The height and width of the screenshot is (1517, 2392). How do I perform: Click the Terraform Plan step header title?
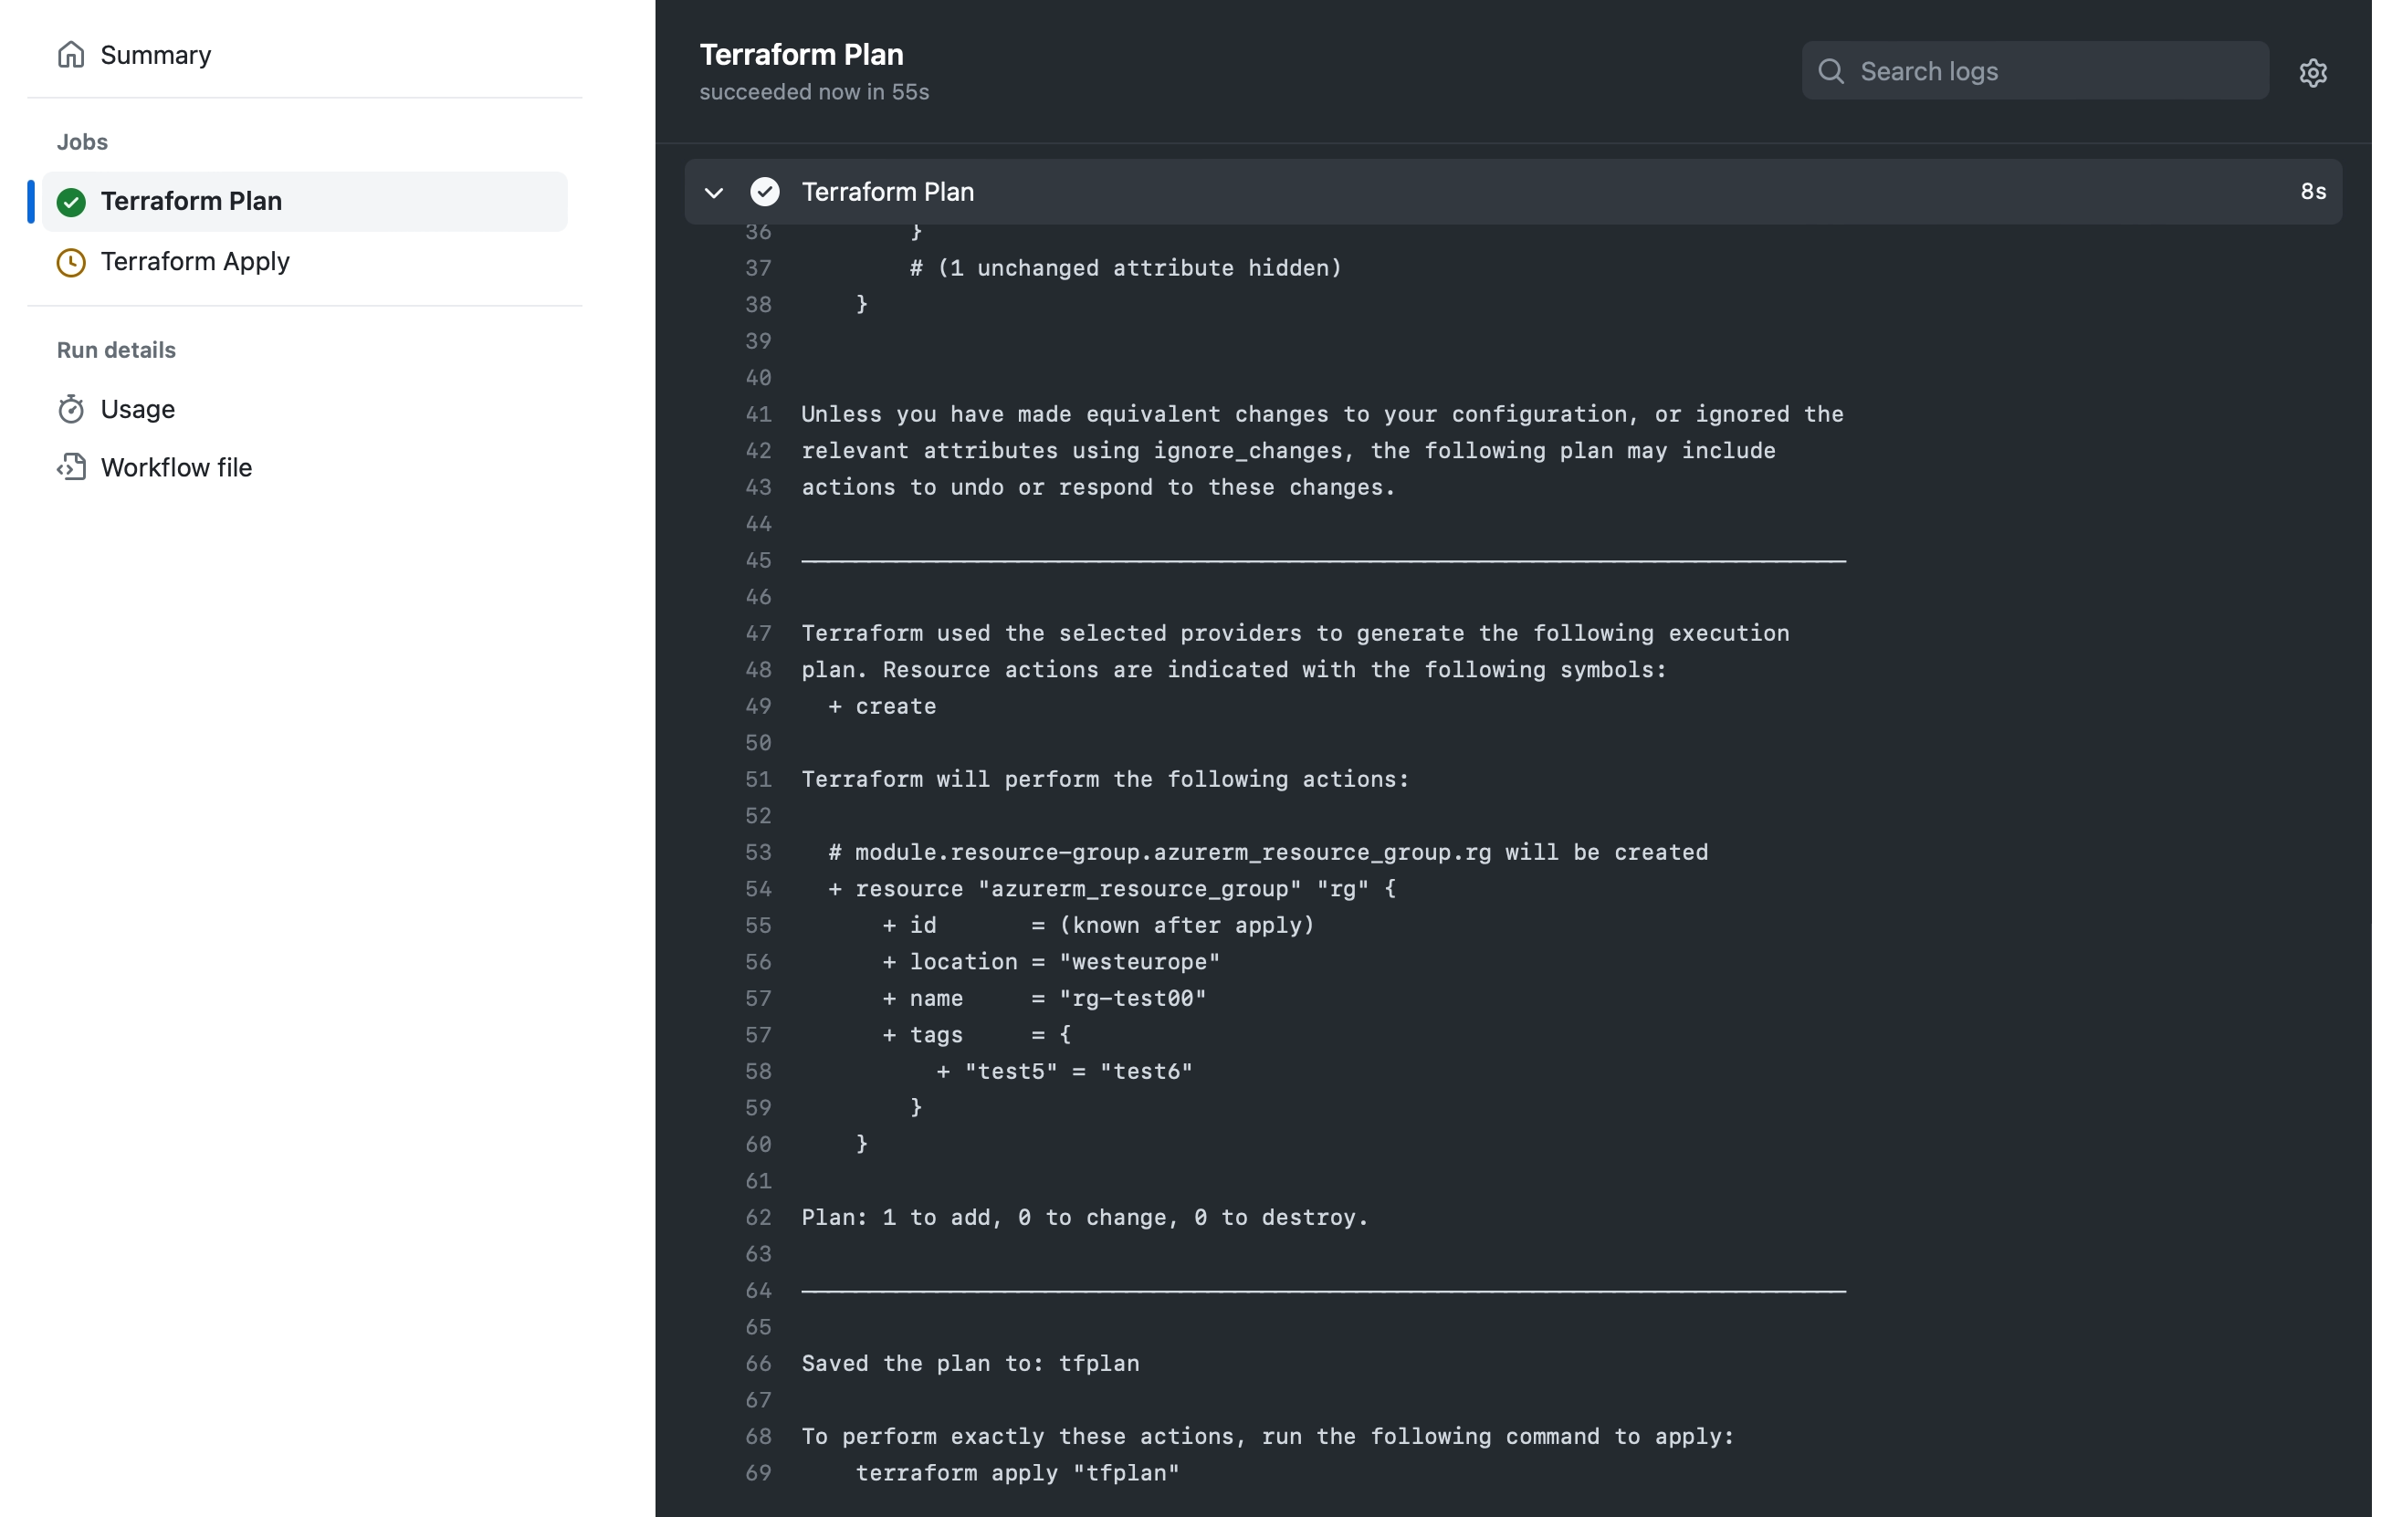888,192
